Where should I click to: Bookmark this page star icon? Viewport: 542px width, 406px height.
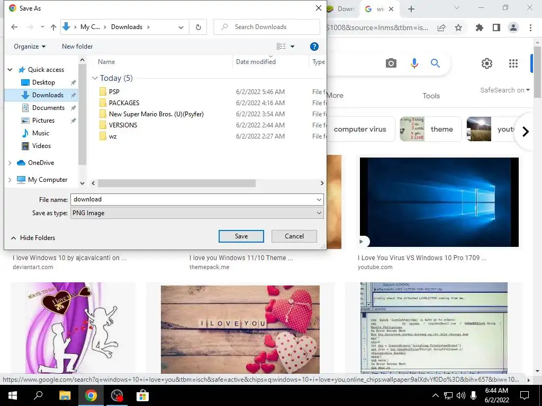tap(458, 27)
